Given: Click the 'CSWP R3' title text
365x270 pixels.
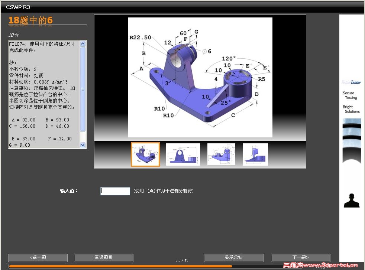Looking at the screenshot, I should coord(18,7).
